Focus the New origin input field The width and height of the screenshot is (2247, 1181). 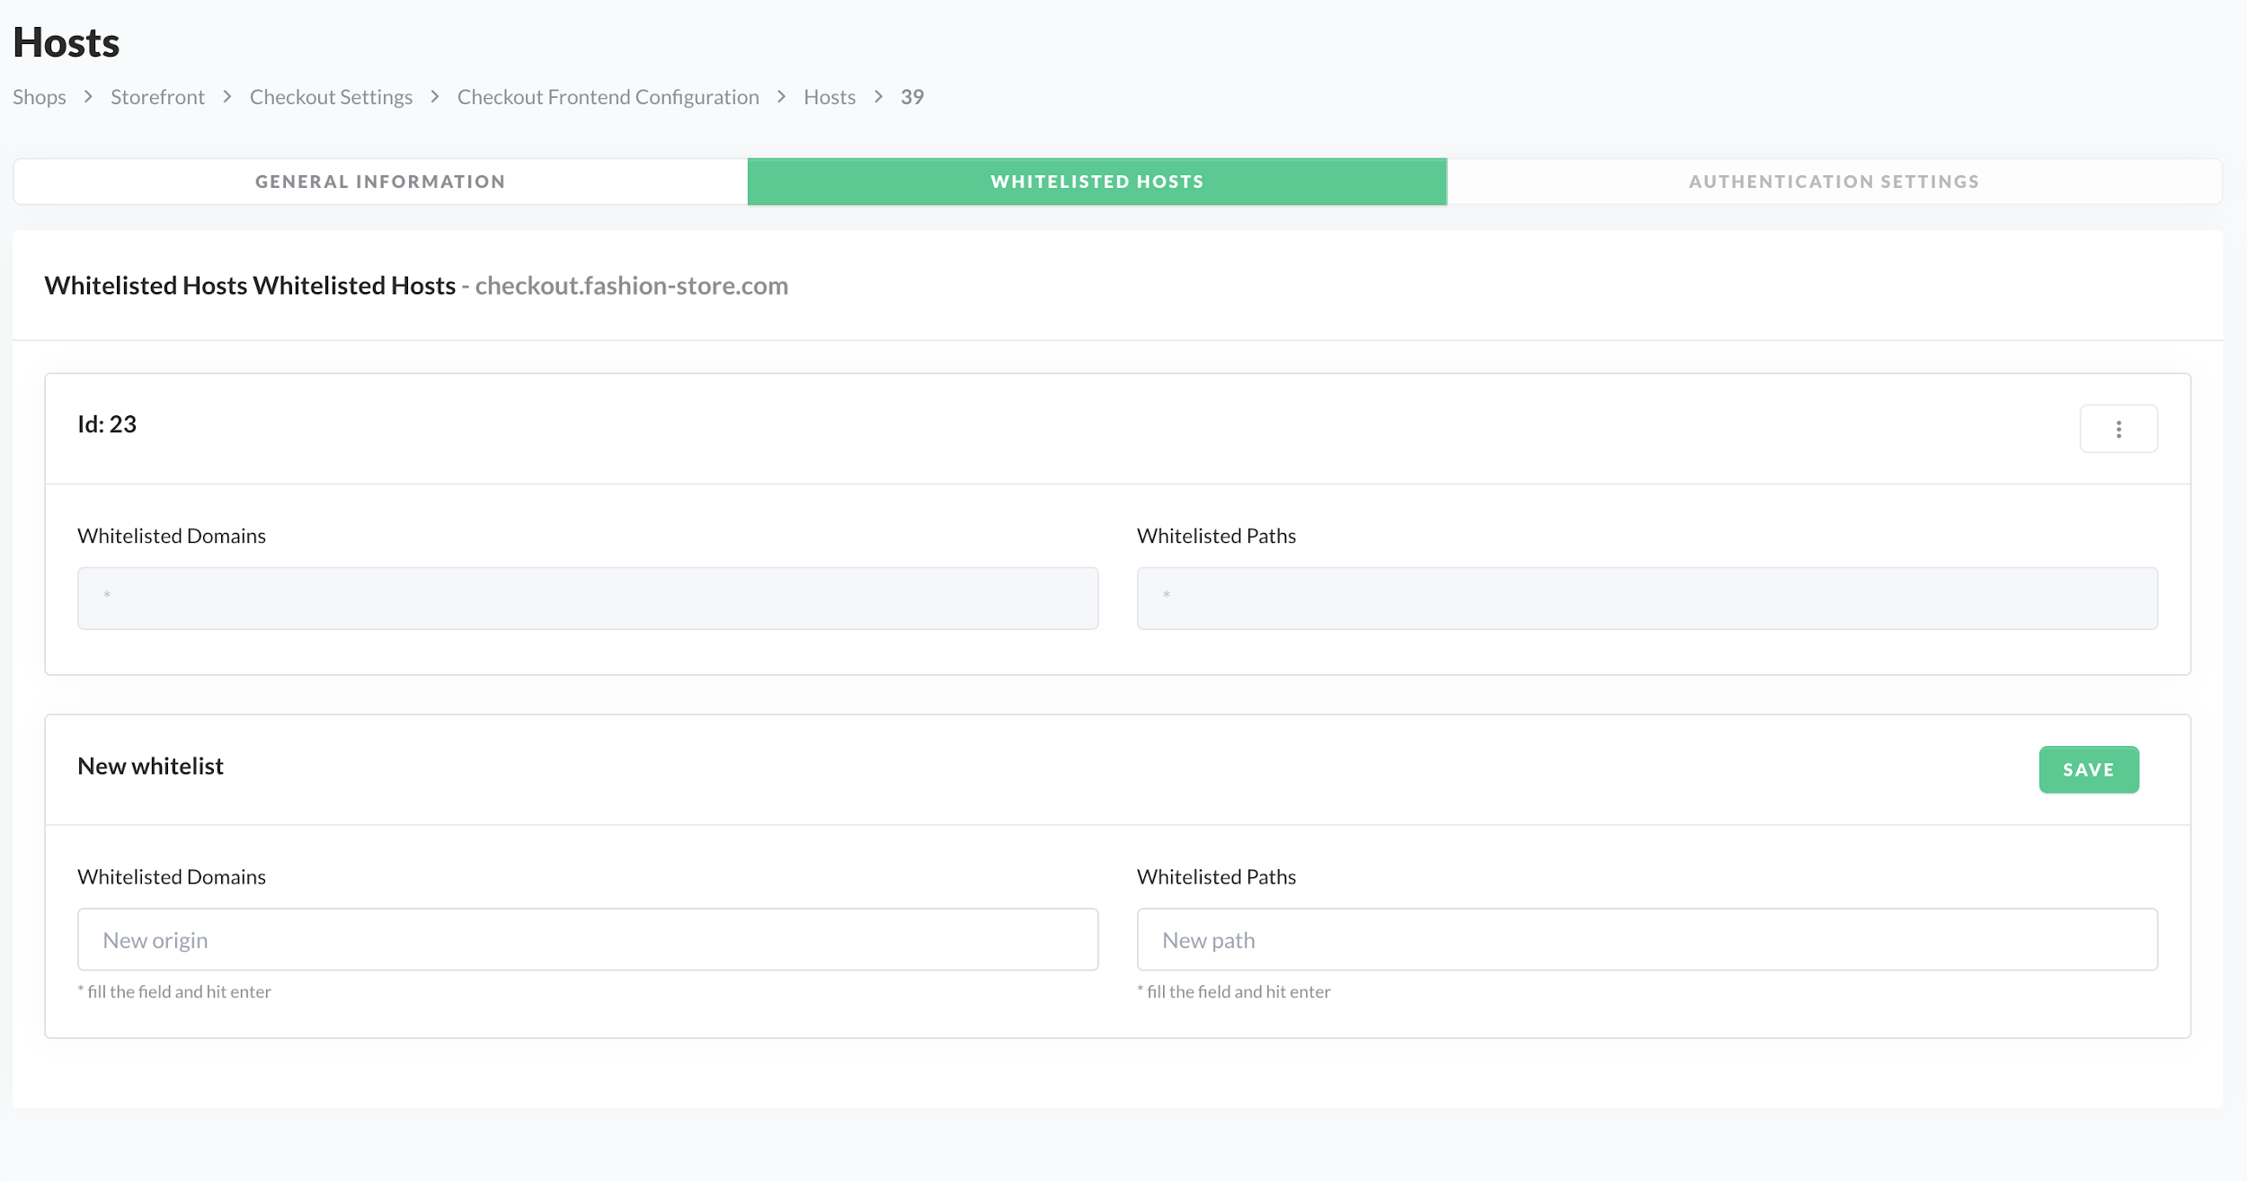coord(588,939)
